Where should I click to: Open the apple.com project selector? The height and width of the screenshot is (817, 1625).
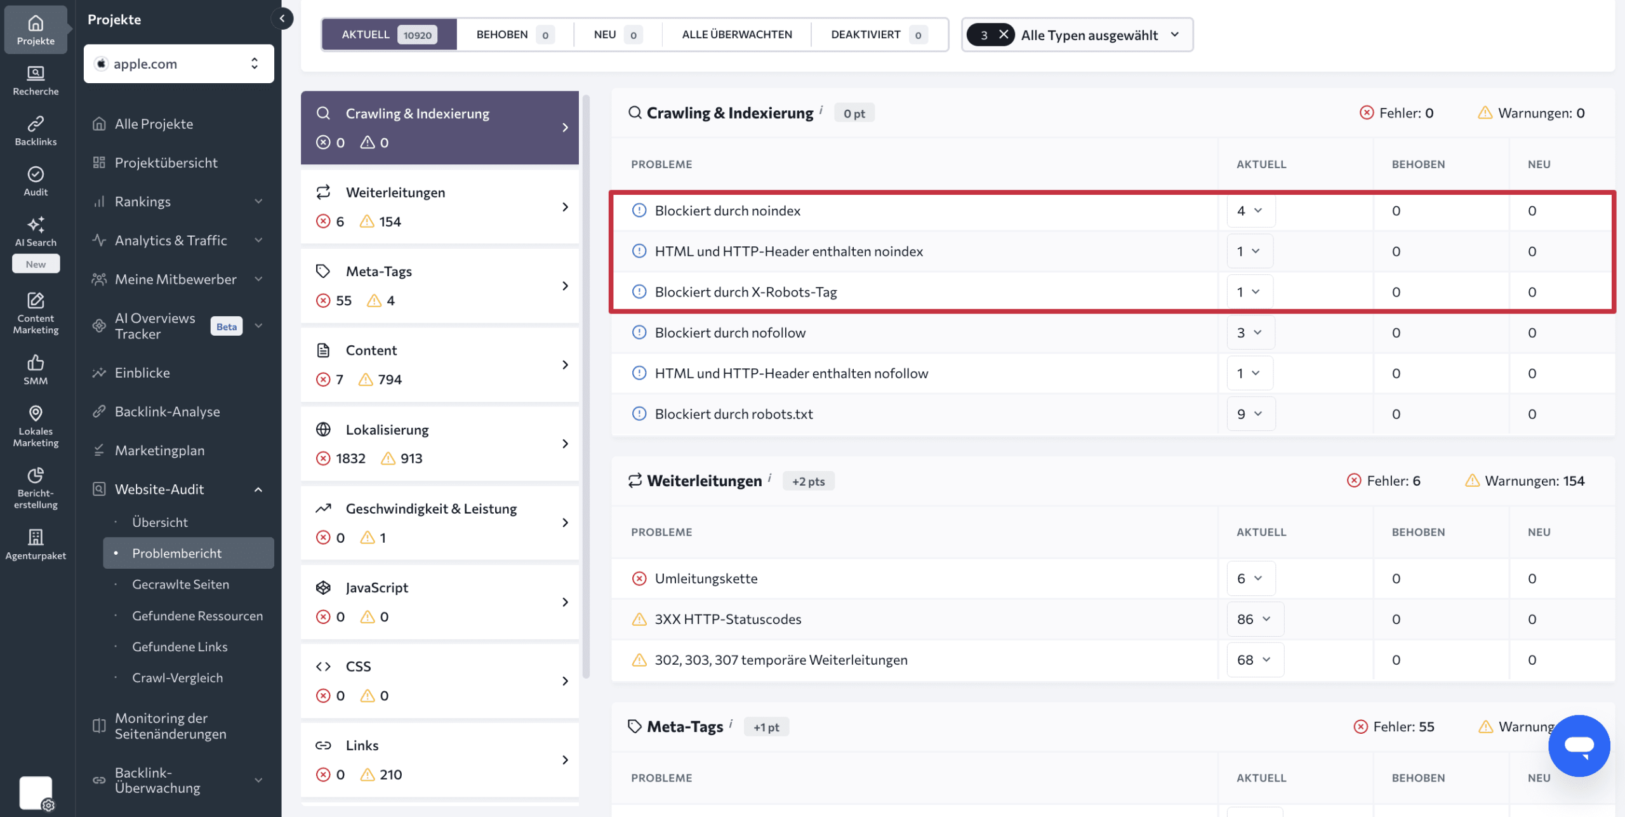(x=179, y=63)
